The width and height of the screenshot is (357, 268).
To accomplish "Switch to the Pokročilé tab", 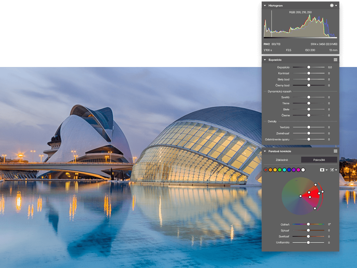I will (x=319, y=160).
